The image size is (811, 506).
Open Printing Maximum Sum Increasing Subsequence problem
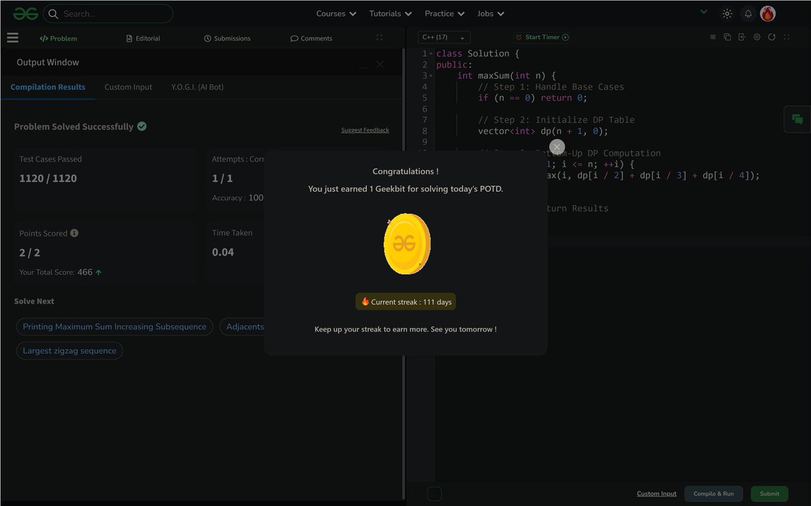(x=114, y=327)
